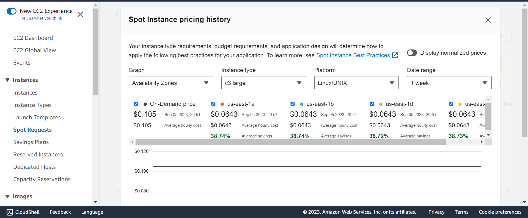The height and width of the screenshot is (218, 528).
Task: Open Instance Types page
Action: 32,105
